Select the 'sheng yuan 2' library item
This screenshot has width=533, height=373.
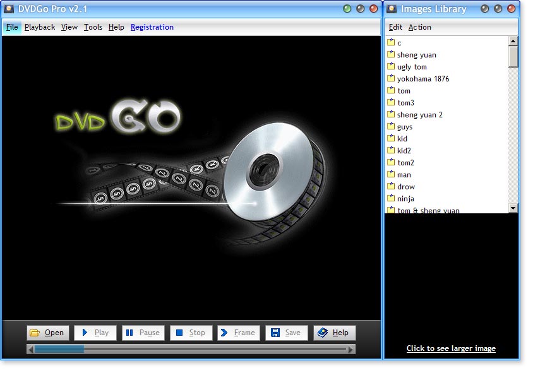click(x=419, y=115)
